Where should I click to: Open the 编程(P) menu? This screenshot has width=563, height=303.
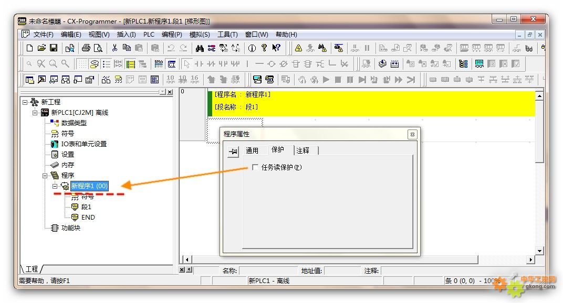(x=172, y=35)
